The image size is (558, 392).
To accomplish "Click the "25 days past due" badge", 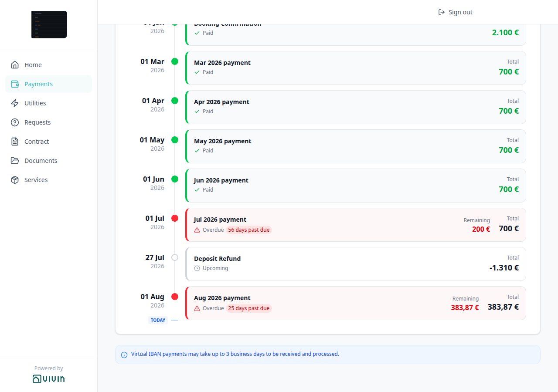I will (249, 308).
